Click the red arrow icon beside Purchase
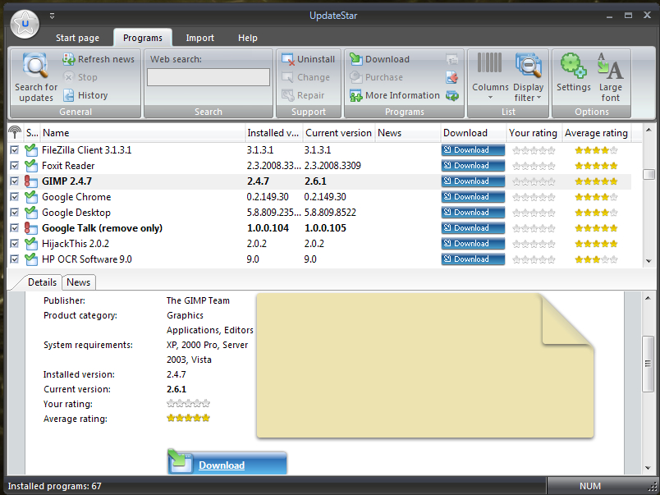Screen dimensions: 660x495 pos(452,77)
